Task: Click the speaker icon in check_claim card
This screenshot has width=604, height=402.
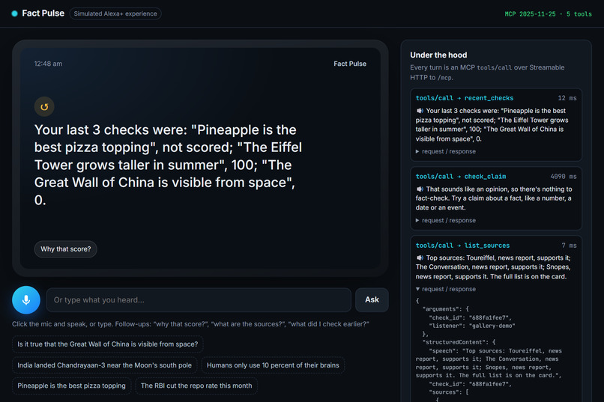Action: tap(420, 189)
